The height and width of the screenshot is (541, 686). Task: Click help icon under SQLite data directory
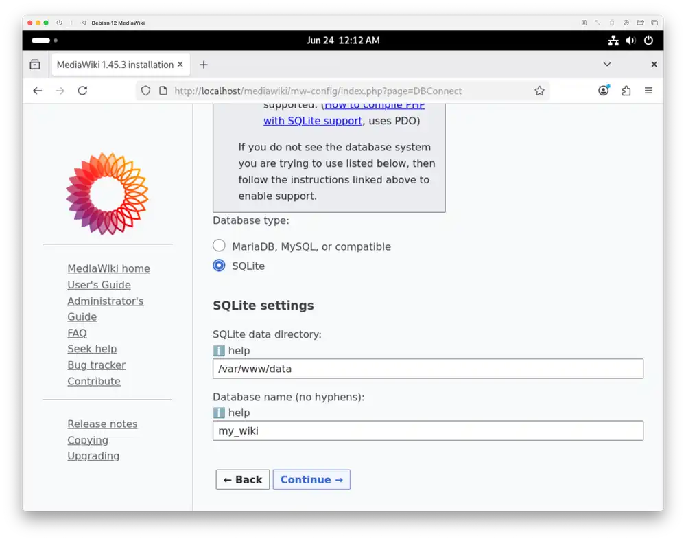pos(219,351)
